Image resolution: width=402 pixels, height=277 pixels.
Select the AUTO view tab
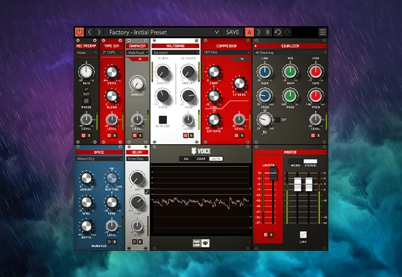coord(216,159)
